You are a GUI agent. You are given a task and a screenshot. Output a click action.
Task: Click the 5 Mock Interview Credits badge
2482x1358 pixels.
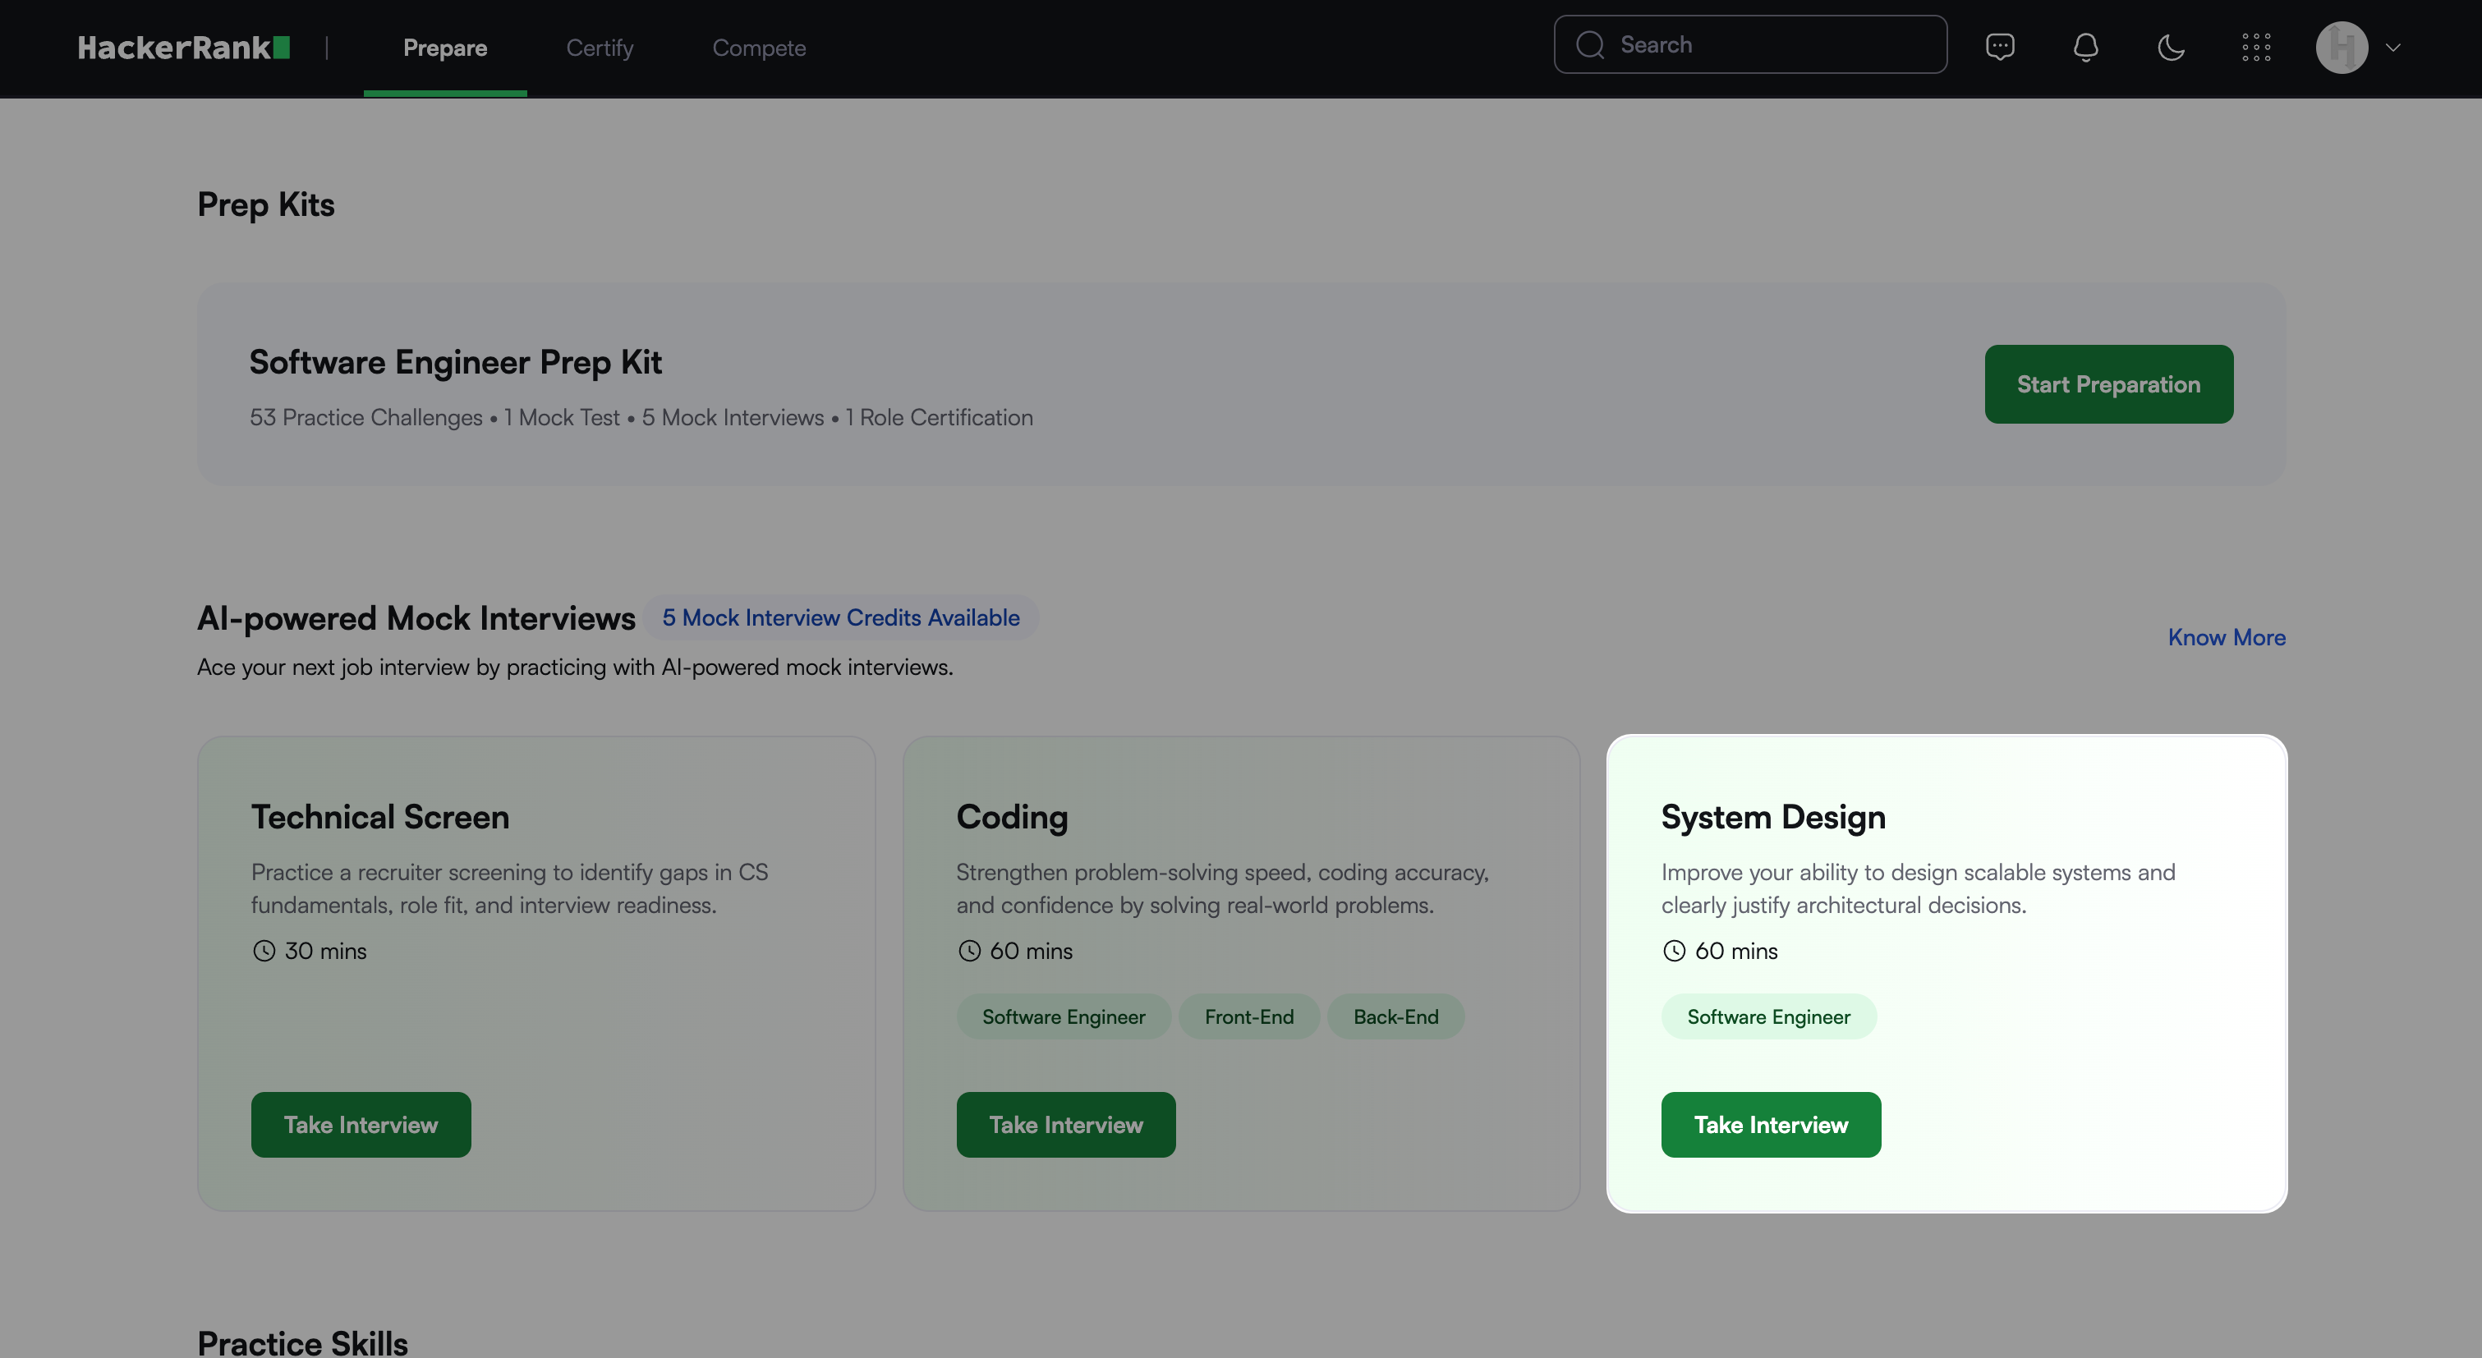pyautogui.click(x=840, y=617)
